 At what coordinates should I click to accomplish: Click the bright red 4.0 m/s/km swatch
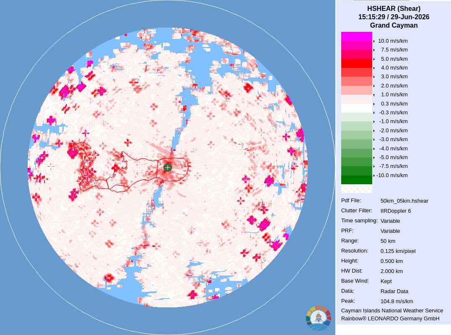tap(356, 63)
